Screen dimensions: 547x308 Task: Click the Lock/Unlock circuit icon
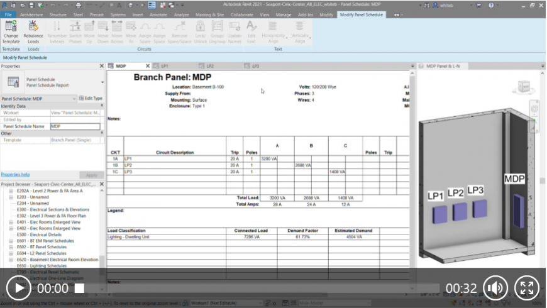[x=200, y=26]
